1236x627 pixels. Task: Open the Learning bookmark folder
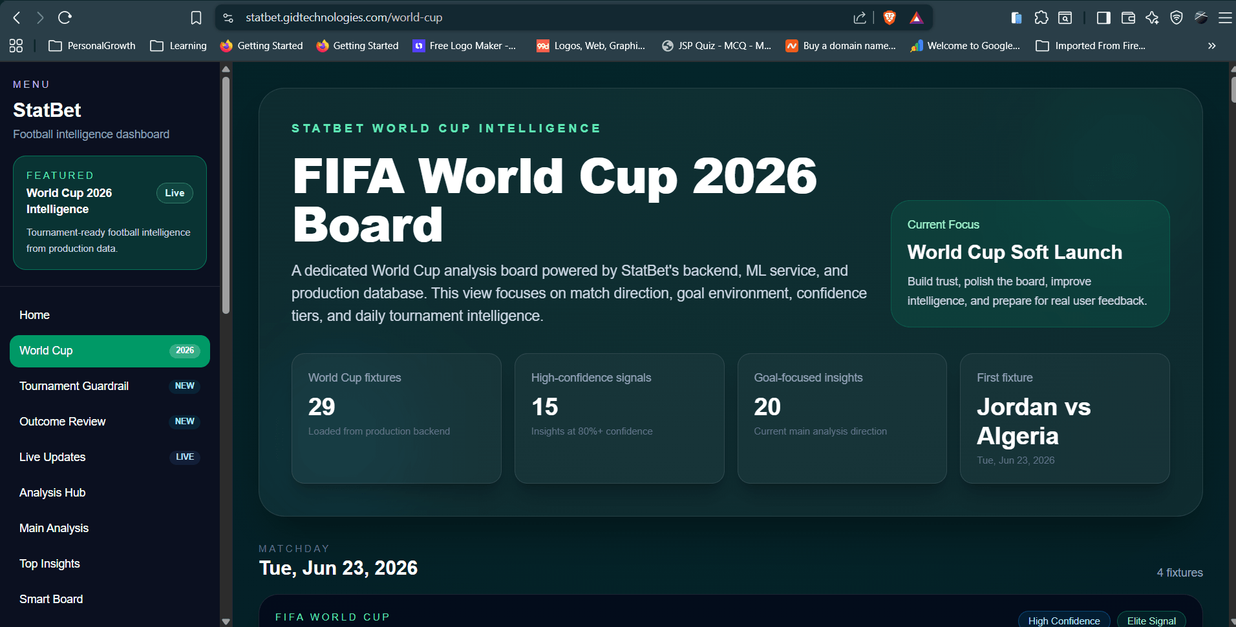(x=178, y=46)
